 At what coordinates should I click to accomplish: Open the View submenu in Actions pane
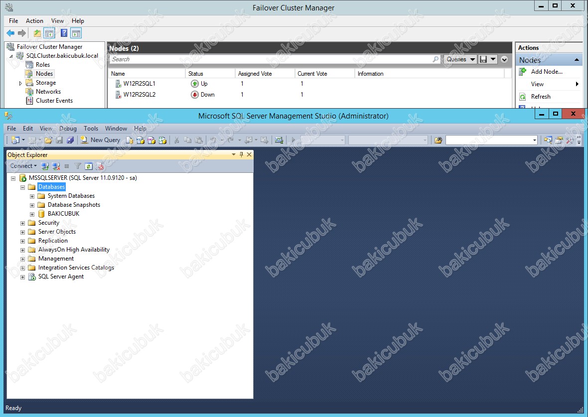(549, 84)
